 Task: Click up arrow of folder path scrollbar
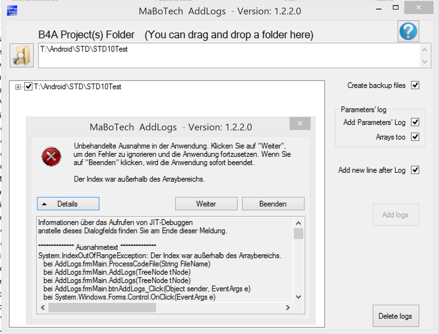click(x=425, y=50)
